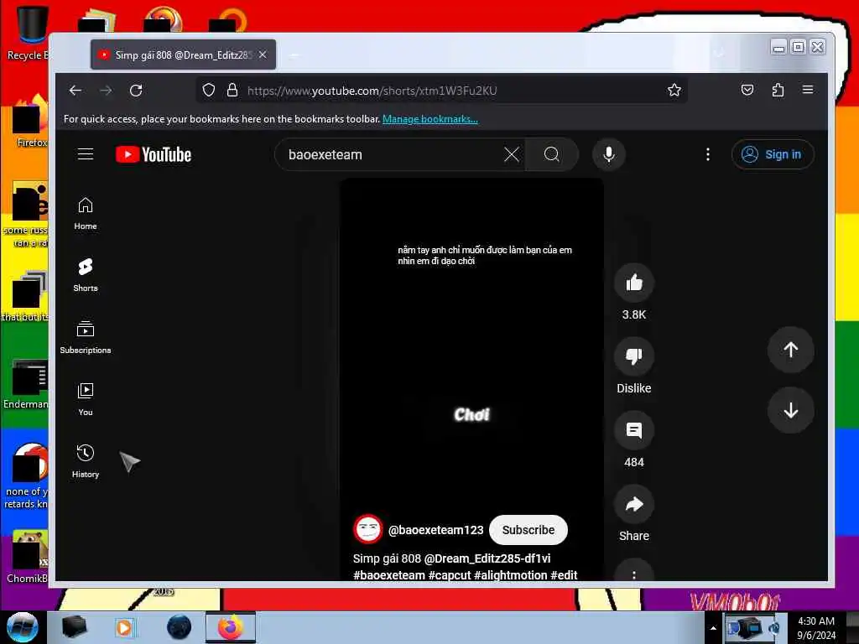Image resolution: width=859 pixels, height=644 pixels.
Task: Open the You section in sidebar
Action: (86, 400)
